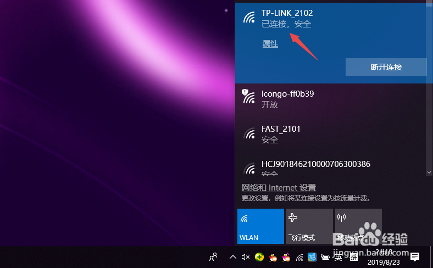Open the green 360 security tray icon
Screen dimensions: 433x268
(x=259, y=257)
